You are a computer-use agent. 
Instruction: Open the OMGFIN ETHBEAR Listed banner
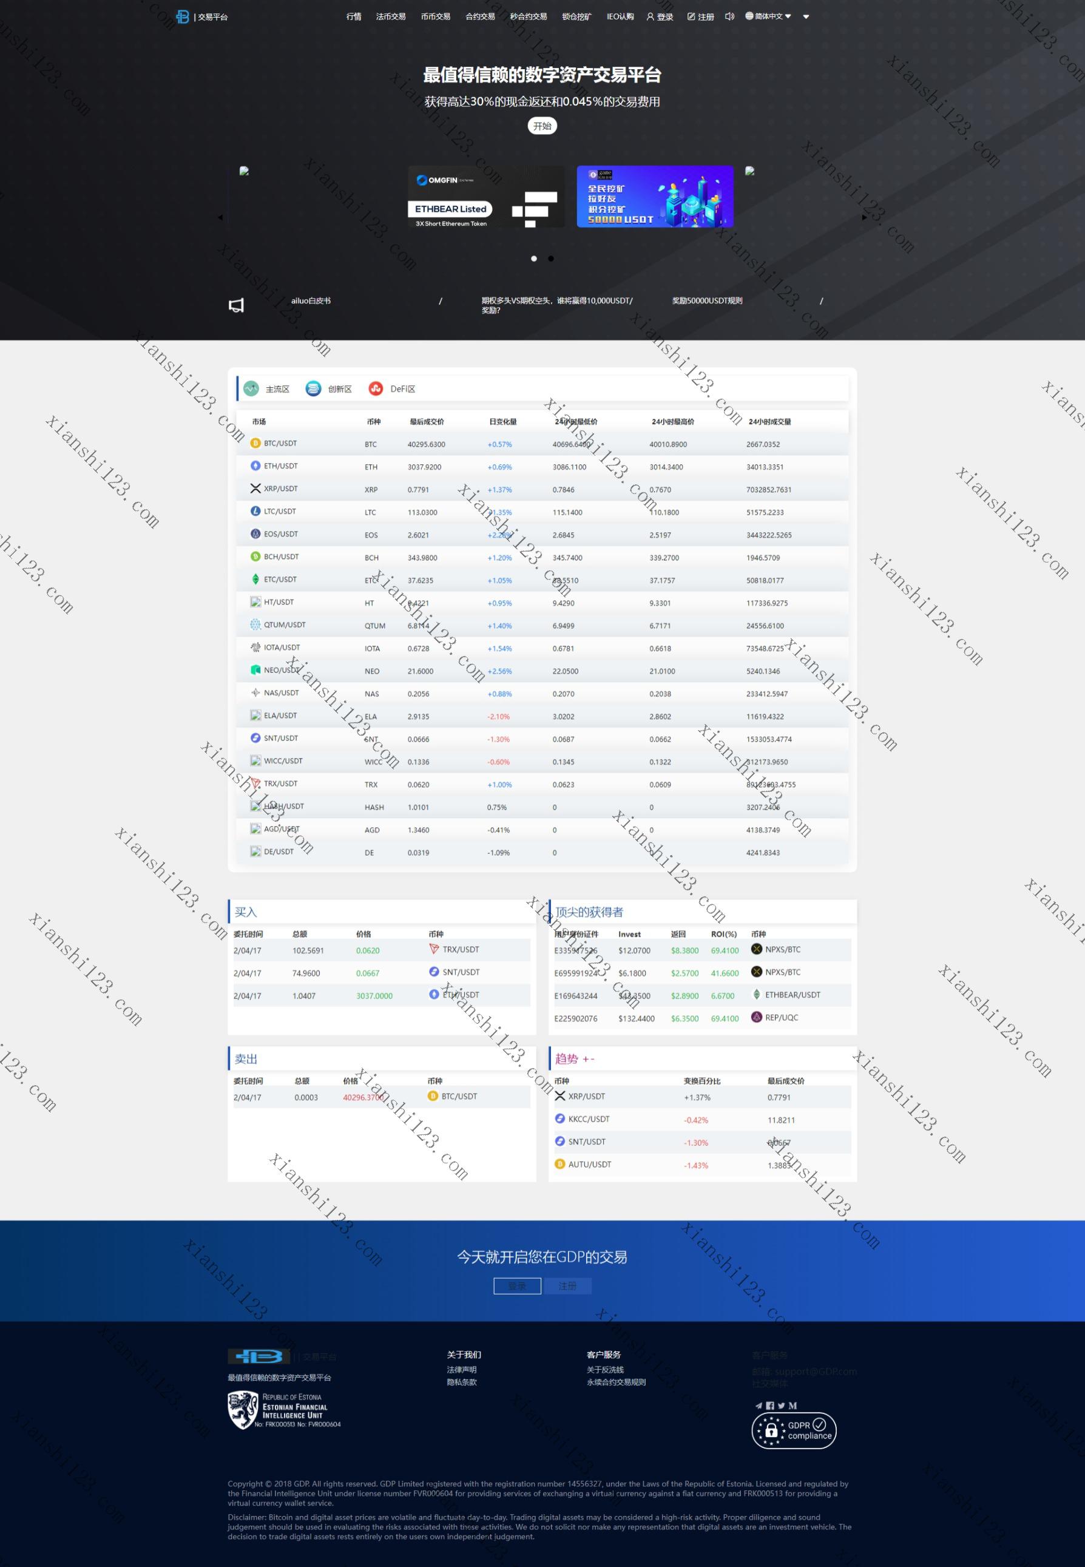(486, 197)
